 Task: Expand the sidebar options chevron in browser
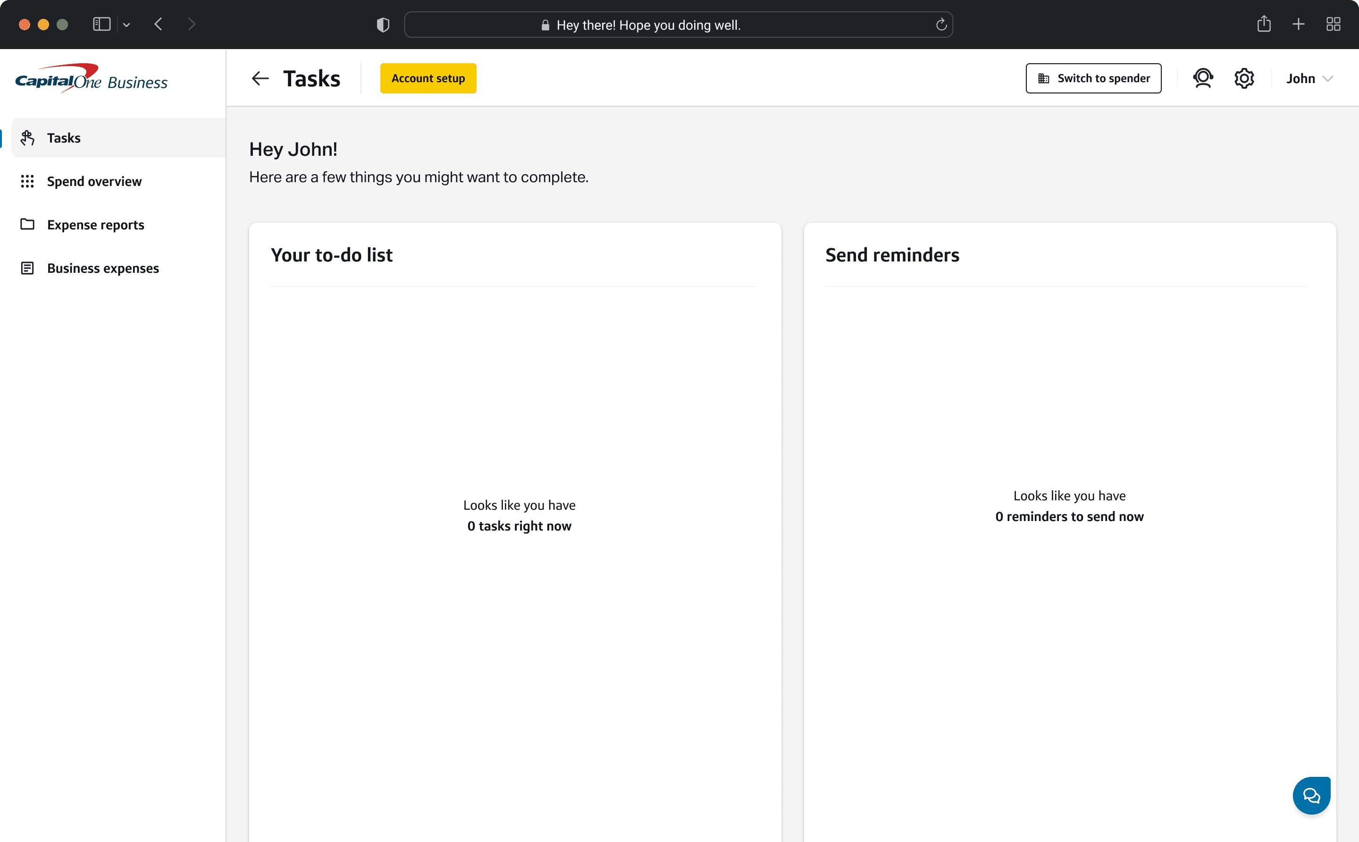tap(126, 25)
